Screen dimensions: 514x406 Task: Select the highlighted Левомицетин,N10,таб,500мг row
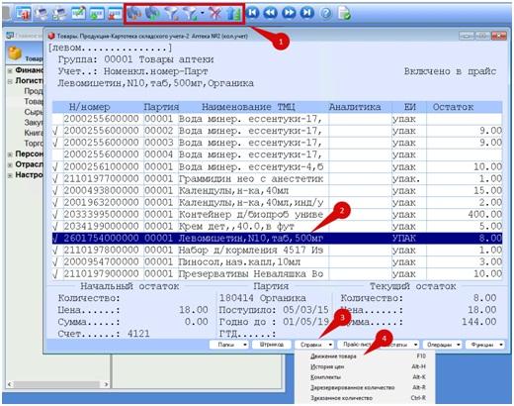tap(277, 239)
